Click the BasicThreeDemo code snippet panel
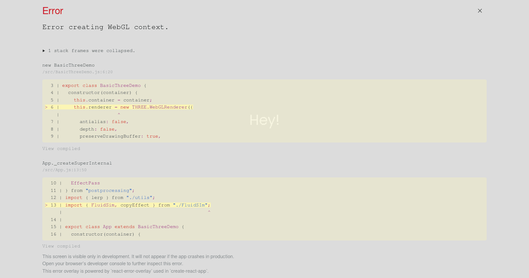The height and width of the screenshot is (278, 529). pyautogui.click(x=264, y=111)
